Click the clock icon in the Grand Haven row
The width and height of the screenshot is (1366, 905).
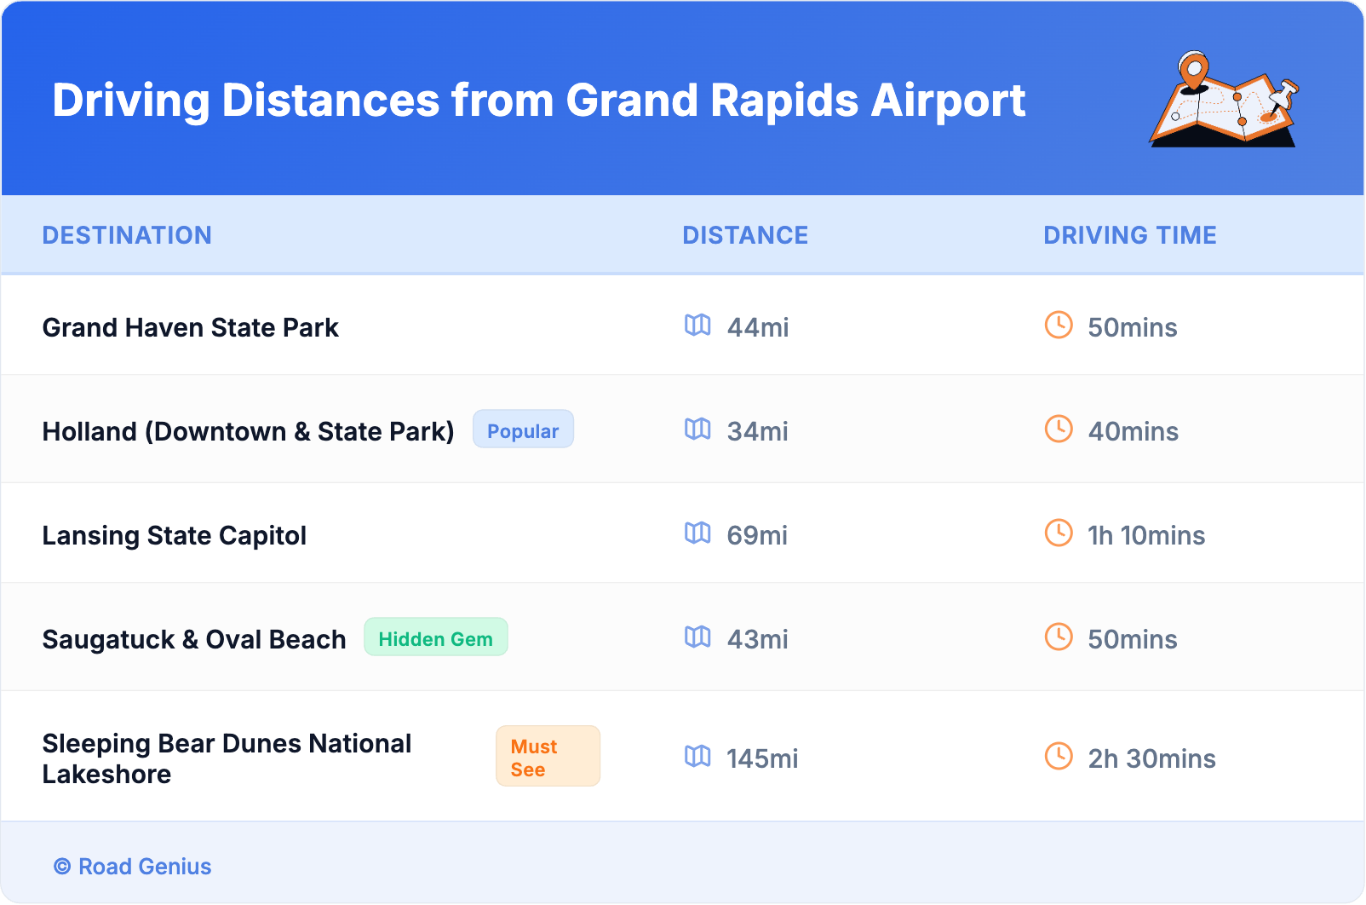[1059, 326]
